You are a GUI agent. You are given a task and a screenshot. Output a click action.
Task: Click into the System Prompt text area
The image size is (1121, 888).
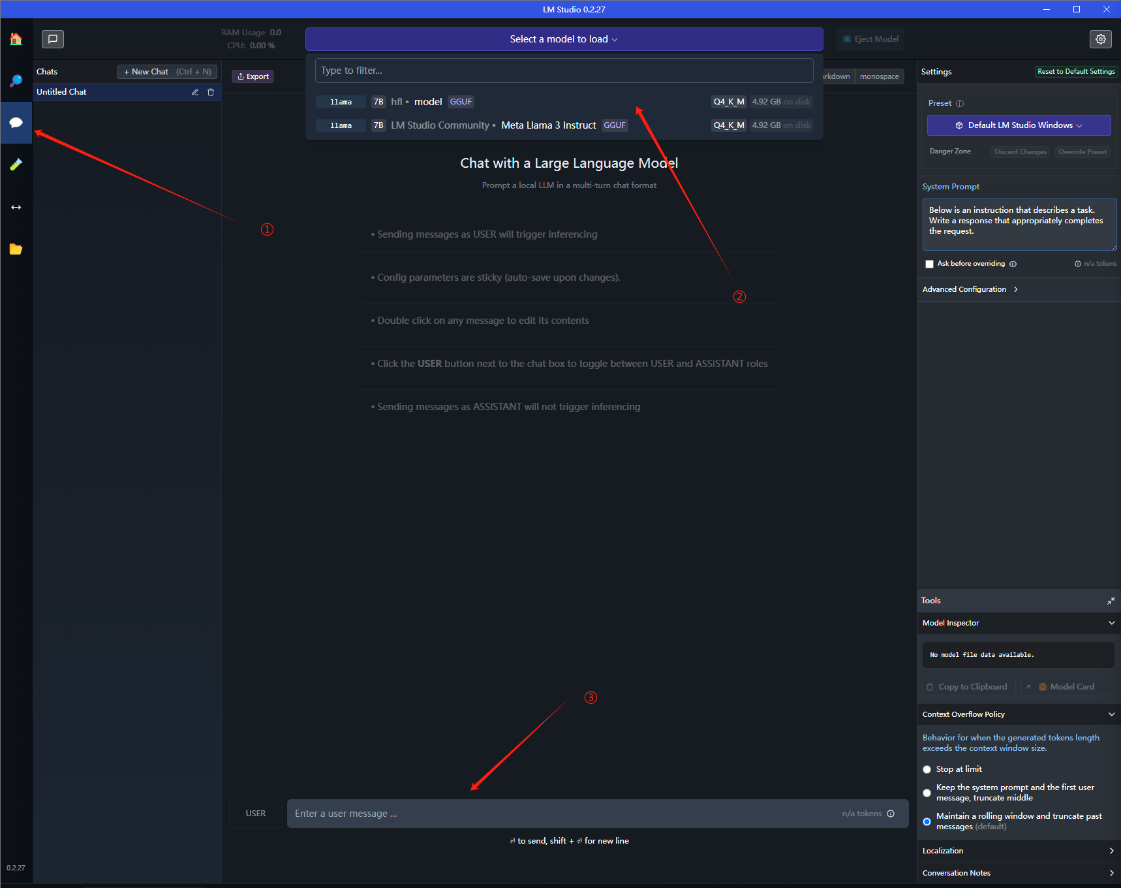(1019, 225)
